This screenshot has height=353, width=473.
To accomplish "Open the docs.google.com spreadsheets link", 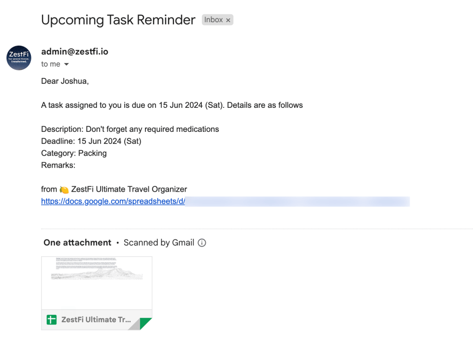I will point(113,201).
